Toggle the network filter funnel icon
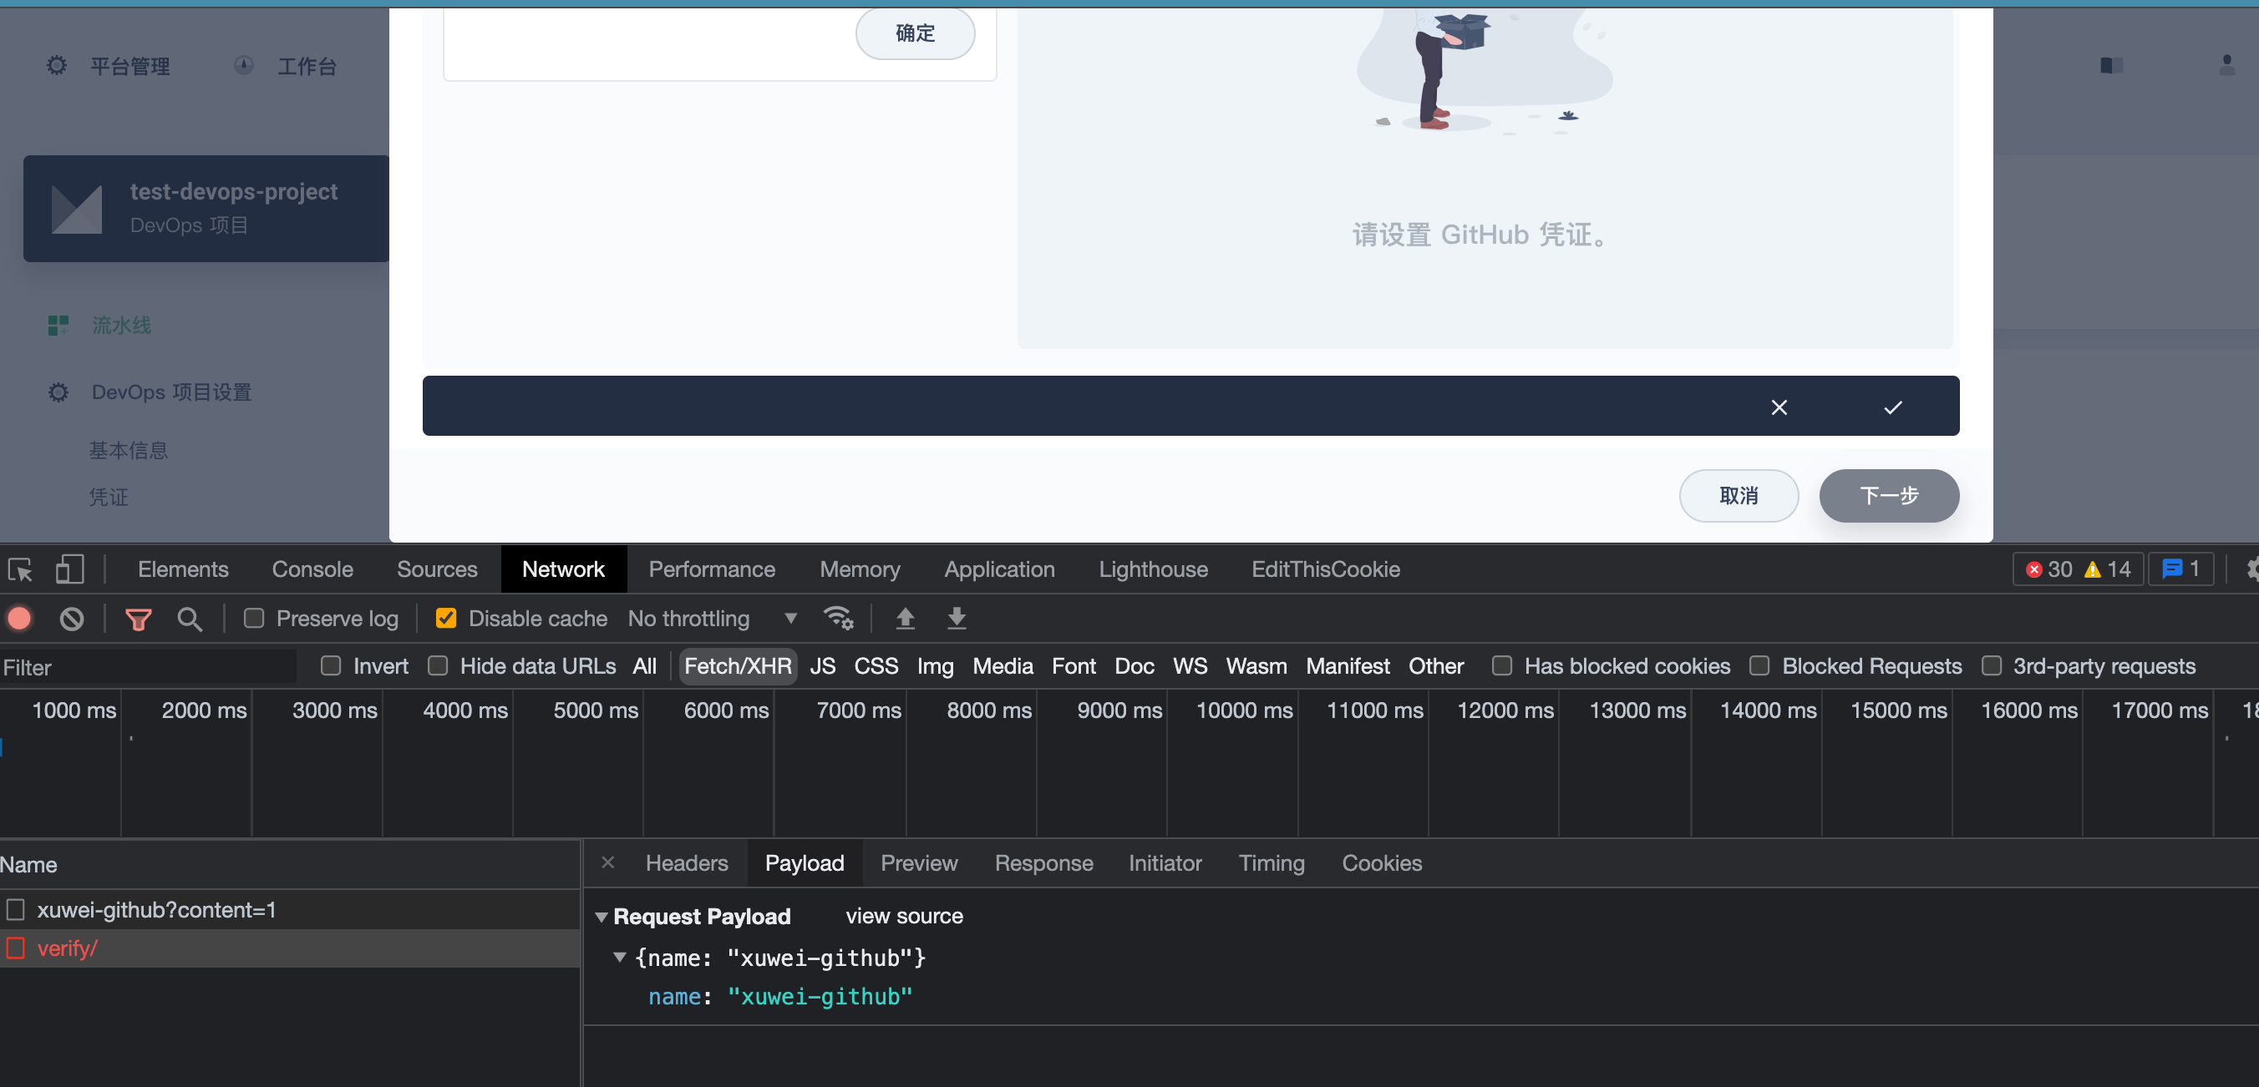 [139, 619]
